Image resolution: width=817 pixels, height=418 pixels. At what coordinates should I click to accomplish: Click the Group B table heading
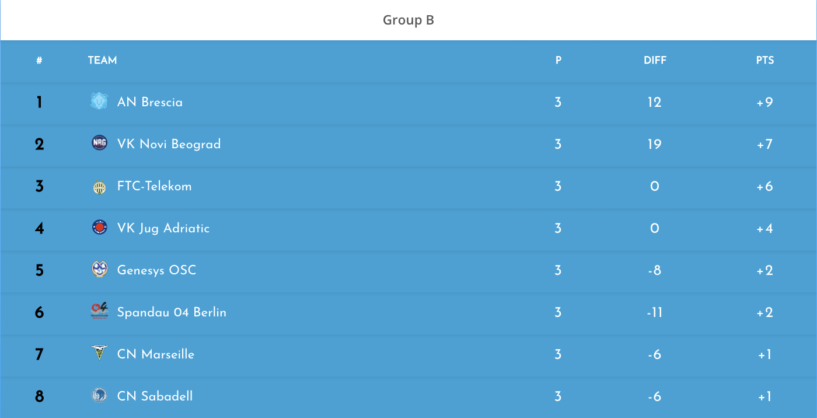tap(408, 20)
